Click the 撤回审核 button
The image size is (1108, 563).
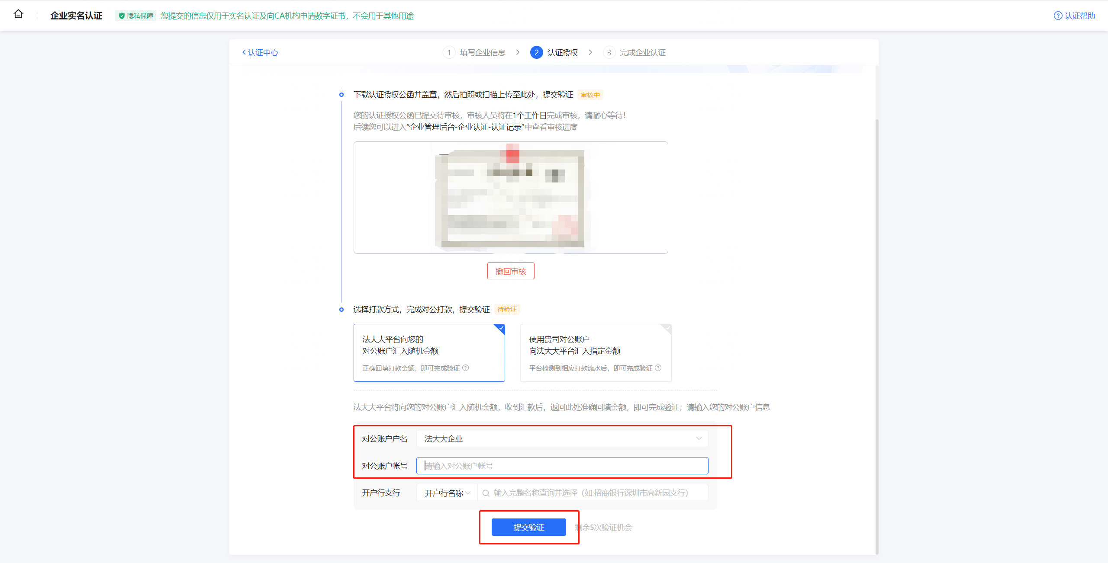[x=511, y=271]
